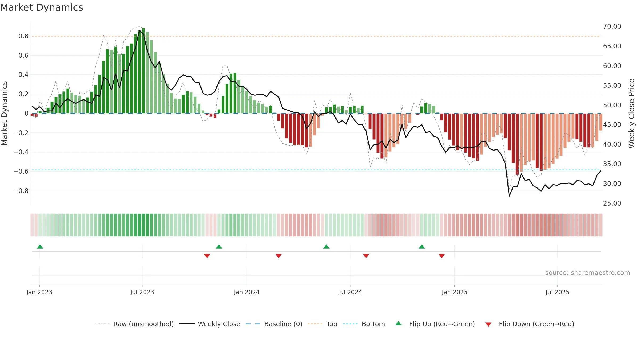Click the −0.6 left axis tick label

click(x=21, y=172)
